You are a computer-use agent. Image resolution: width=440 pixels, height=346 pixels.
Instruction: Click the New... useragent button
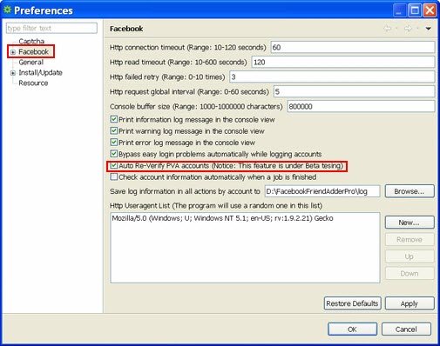(x=410, y=223)
